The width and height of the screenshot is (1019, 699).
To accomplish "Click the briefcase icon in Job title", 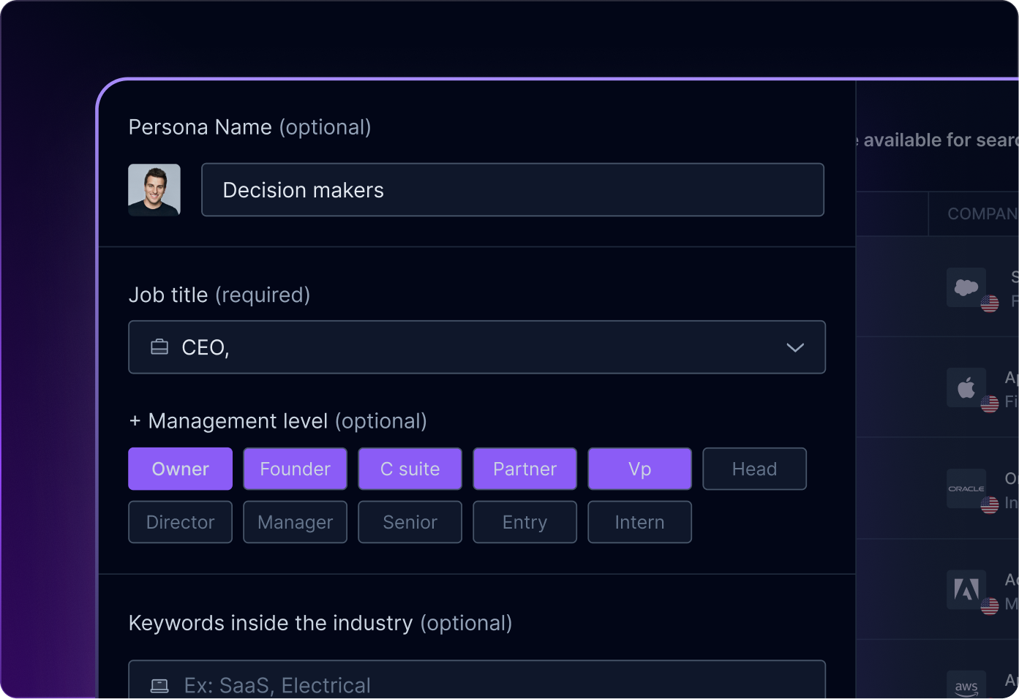I will click(x=159, y=347).
